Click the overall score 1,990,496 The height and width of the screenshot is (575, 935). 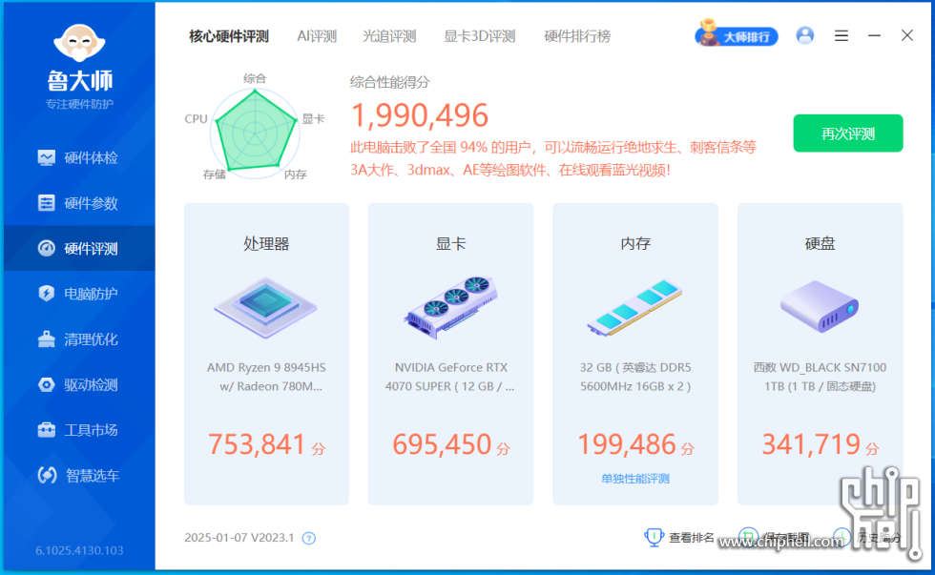coord(420,115)
